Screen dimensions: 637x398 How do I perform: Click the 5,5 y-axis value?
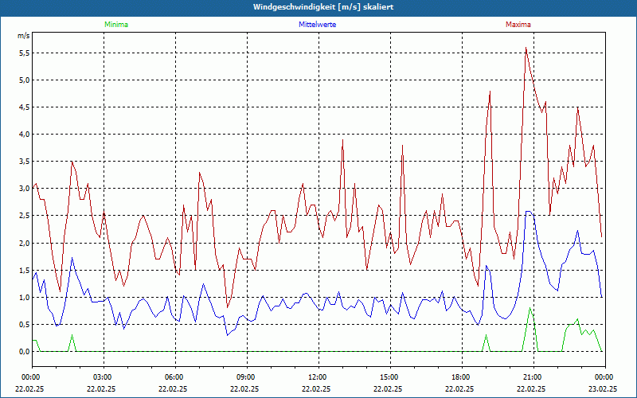point(25,53)
